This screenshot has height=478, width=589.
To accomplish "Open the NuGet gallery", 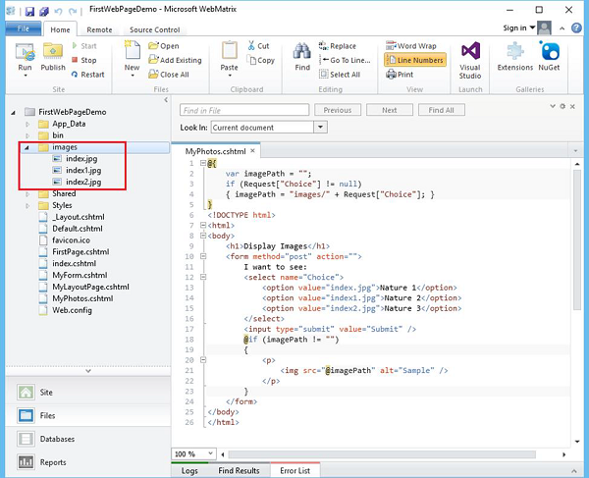I will 550,51.
